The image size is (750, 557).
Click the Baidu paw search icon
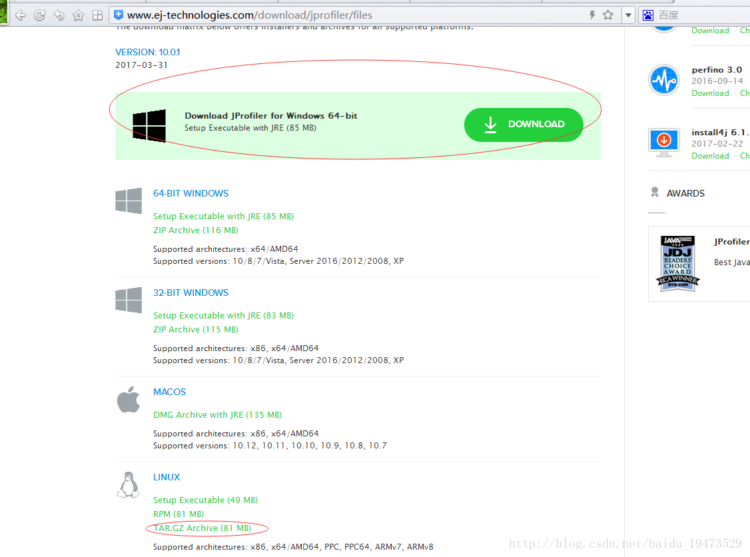(648, 15)
